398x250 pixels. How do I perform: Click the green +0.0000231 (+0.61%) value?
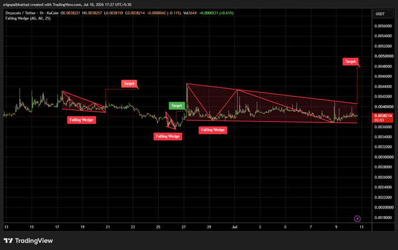[x=216, y=13]
